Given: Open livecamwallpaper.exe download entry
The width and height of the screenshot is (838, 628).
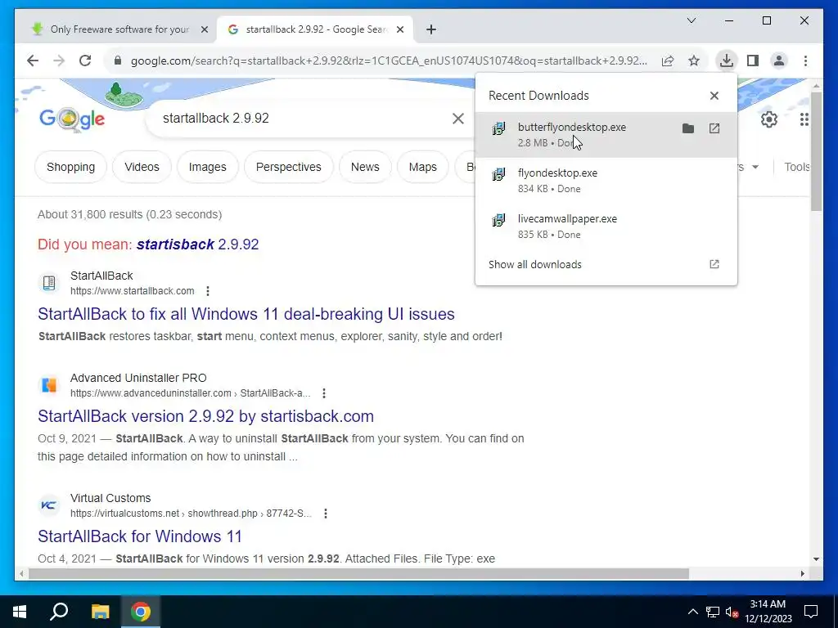Looking at the screenshot, I should (x=606, y=227).
